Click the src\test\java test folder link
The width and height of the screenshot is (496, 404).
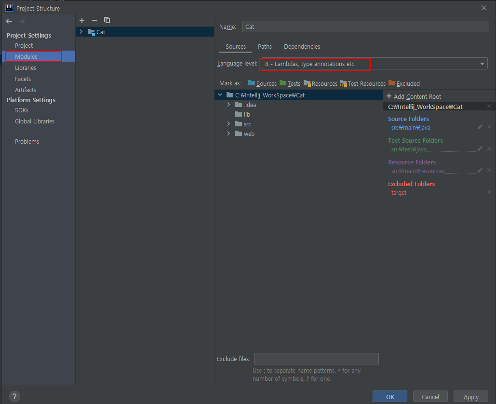409,149
